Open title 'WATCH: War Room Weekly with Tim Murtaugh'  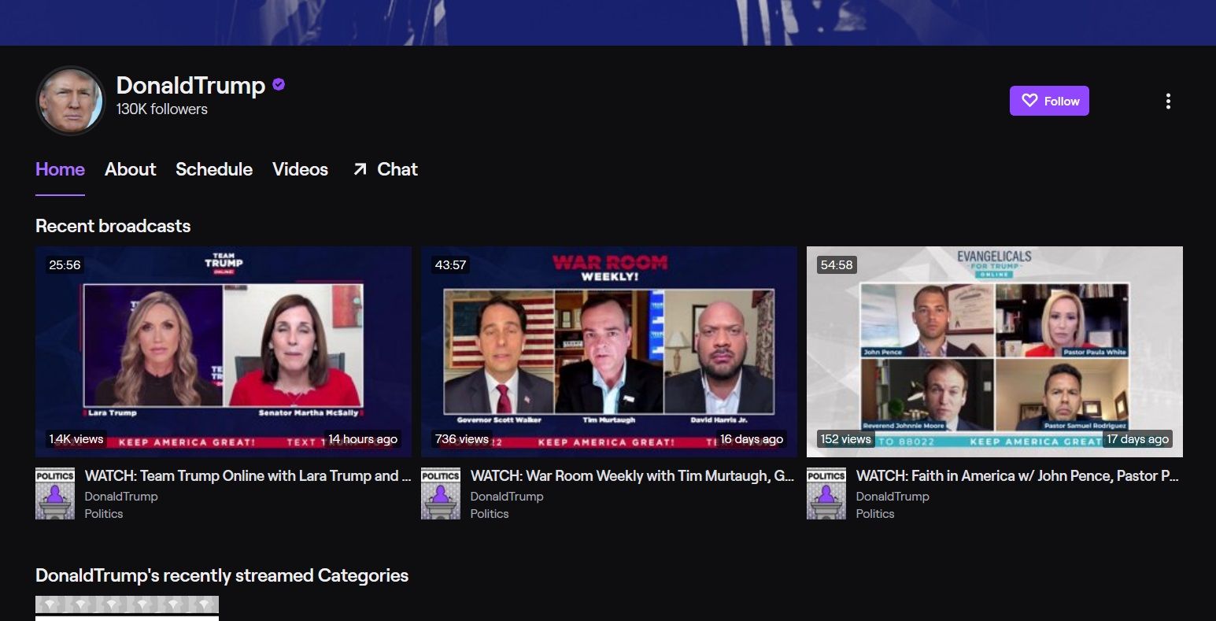coord(633,475)
